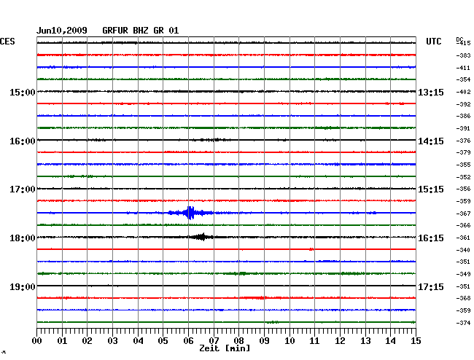Click the left time label 17:00

23,189
